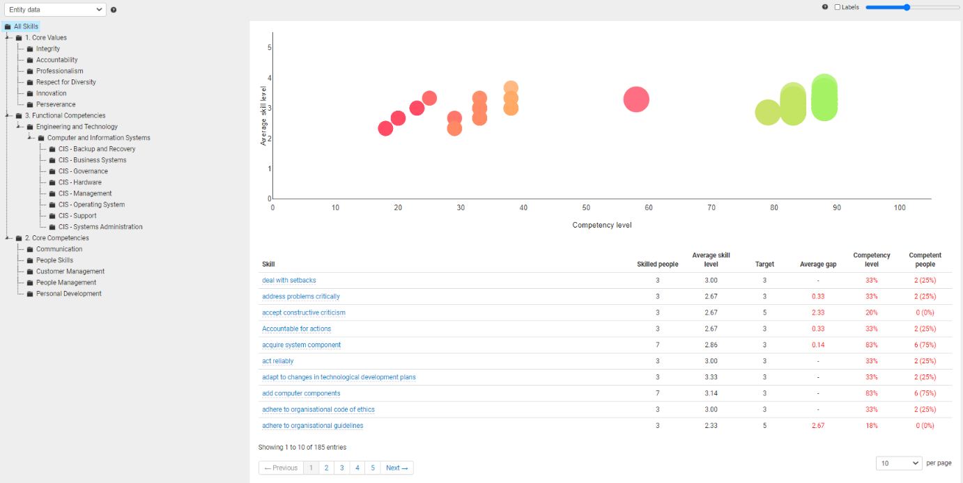Go to page 5 of results

(x=373, y=468)
